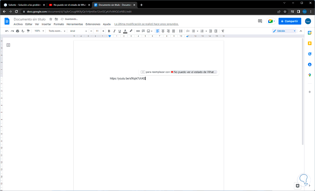315x191 pixels.
Task: Open line and paragraph spacing
Action: (181, 31)
